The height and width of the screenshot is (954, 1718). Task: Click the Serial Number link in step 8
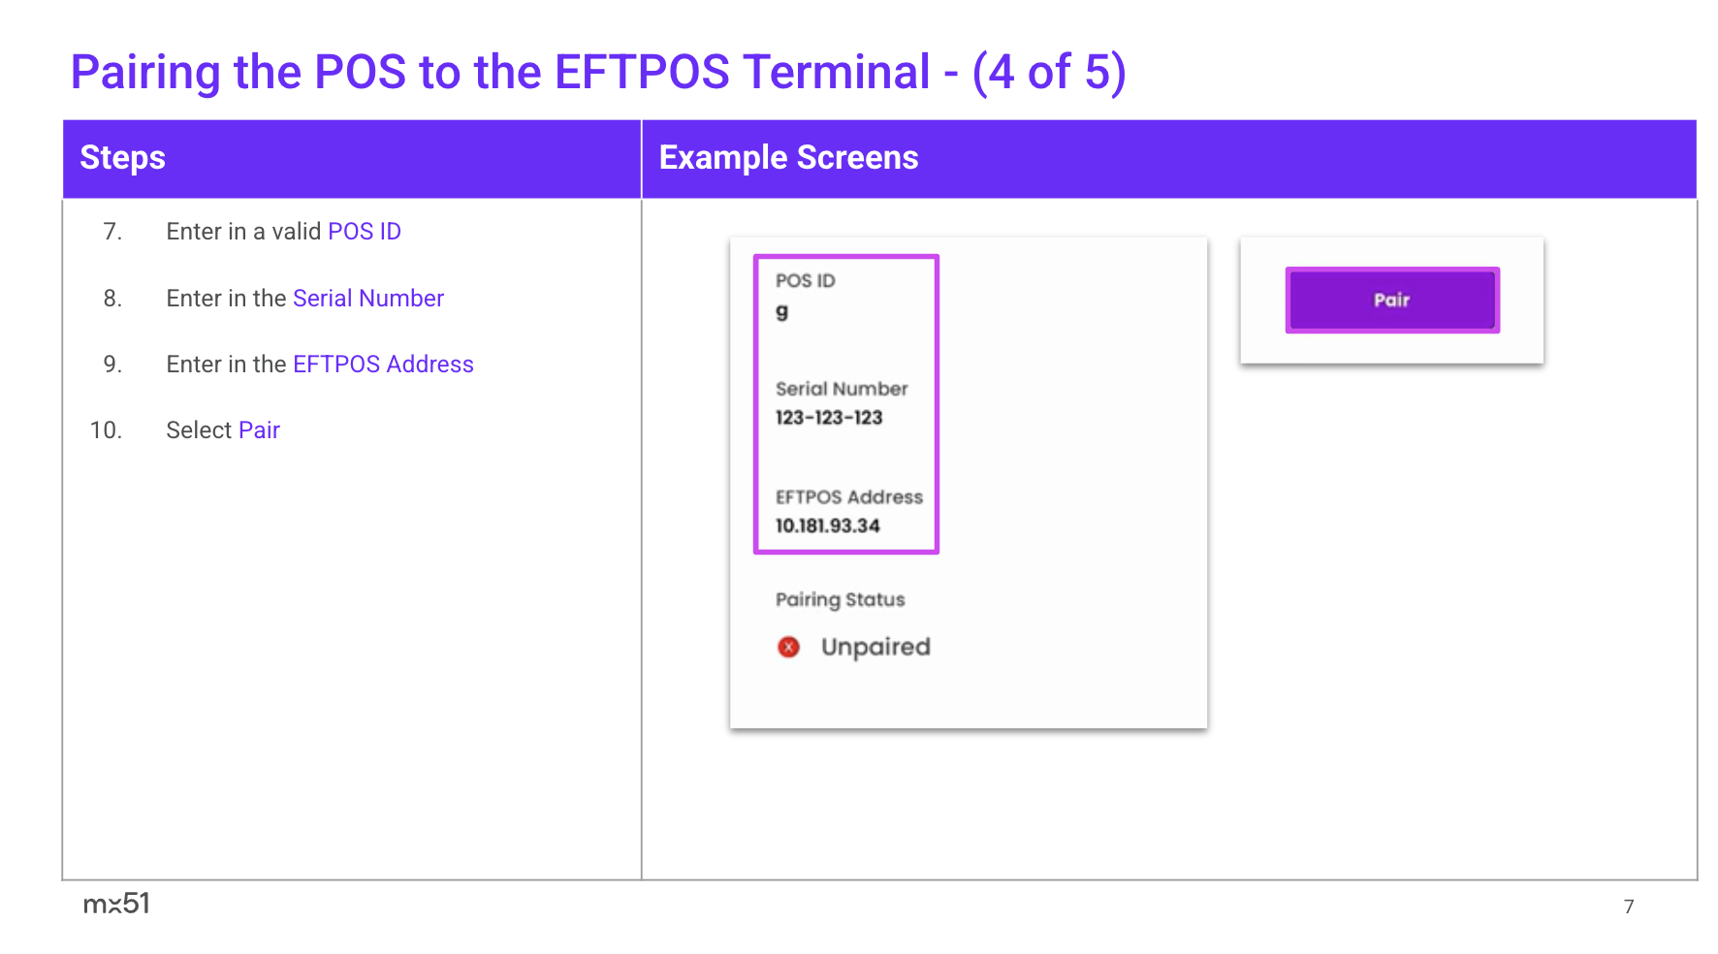pos(368,299)
